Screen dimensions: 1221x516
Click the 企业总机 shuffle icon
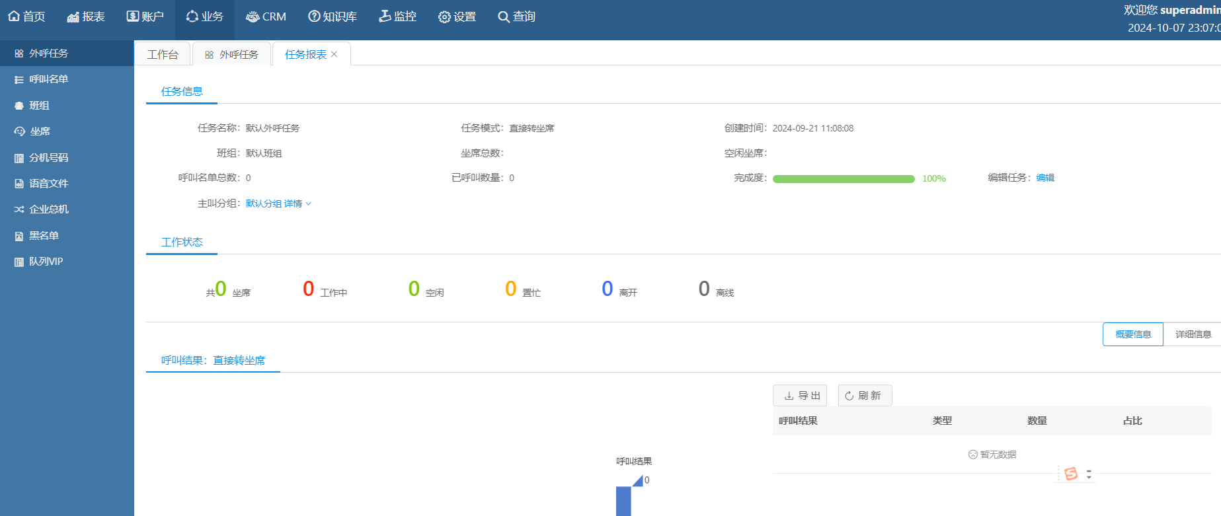coord(19,209)
